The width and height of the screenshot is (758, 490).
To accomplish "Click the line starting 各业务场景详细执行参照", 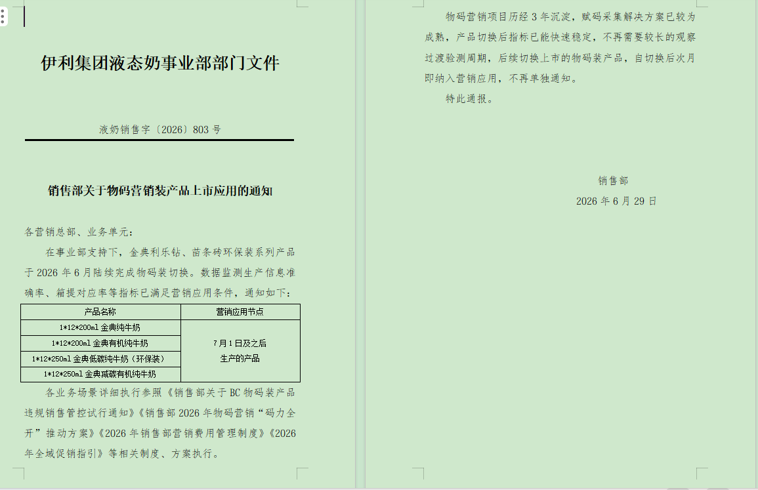I will (170, 392).
